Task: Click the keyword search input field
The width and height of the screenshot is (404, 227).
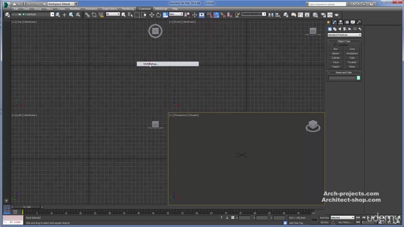Action: pyautogui.click(x=327, y=4)
